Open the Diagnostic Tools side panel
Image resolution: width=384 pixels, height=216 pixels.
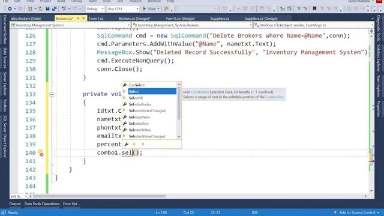379,28
